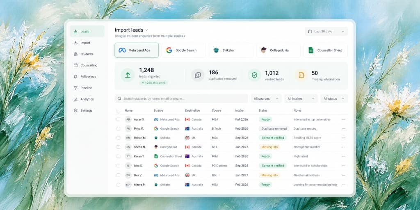Click the note 'Awaiting IELTS score'

point(307,138)
